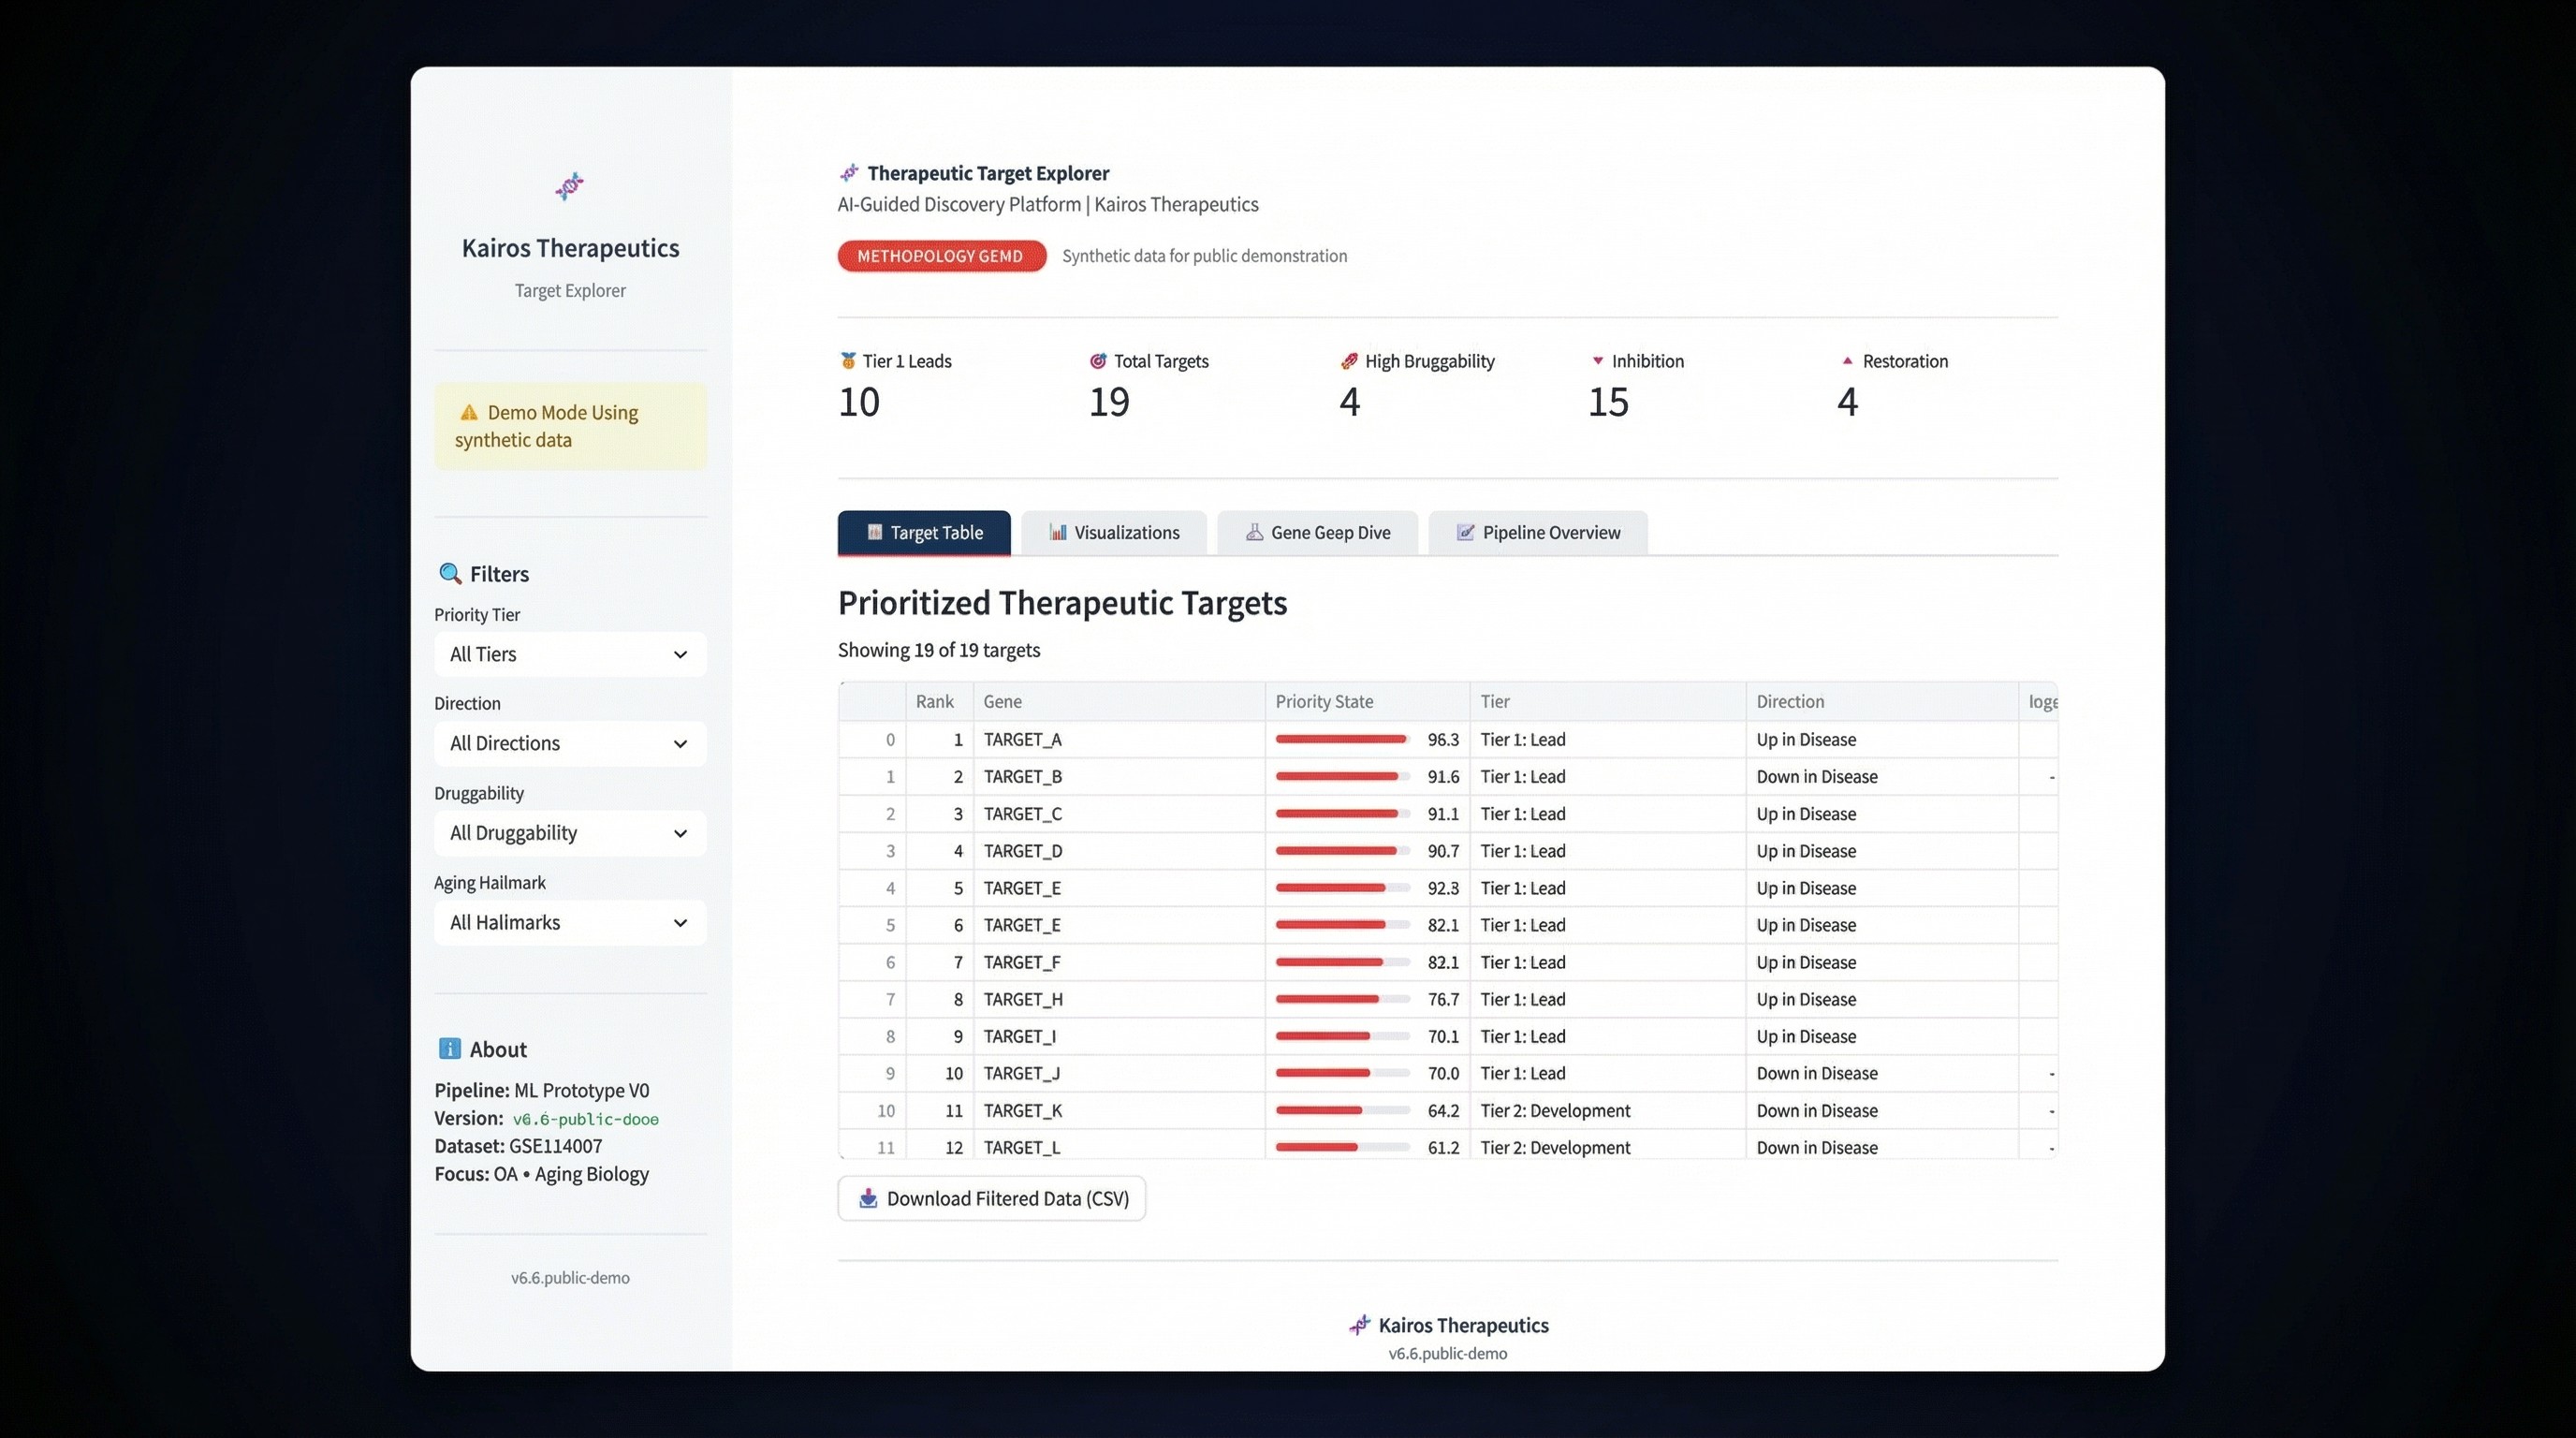Click the Restoration up-arrow icon
The image size is (2576, 1438).
coord(1847,361)
